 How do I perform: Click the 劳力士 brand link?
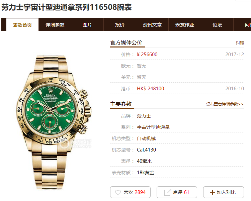pyautogui.click(x=144, y=116)
